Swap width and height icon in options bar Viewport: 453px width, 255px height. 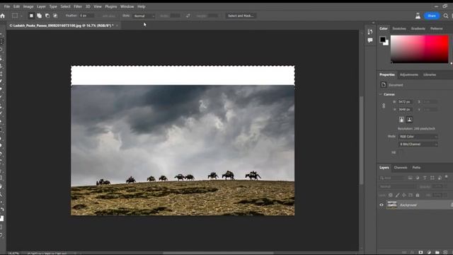click(188, 16)
